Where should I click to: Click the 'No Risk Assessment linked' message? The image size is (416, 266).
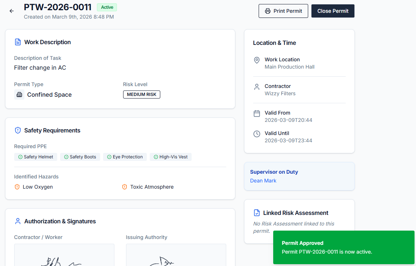click(x=294, y=227)
